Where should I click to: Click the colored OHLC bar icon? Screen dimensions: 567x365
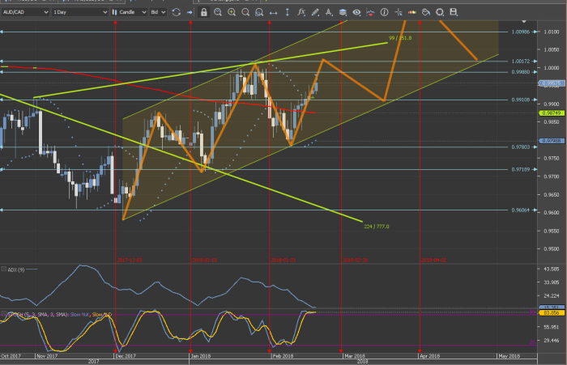pos(411,12)
